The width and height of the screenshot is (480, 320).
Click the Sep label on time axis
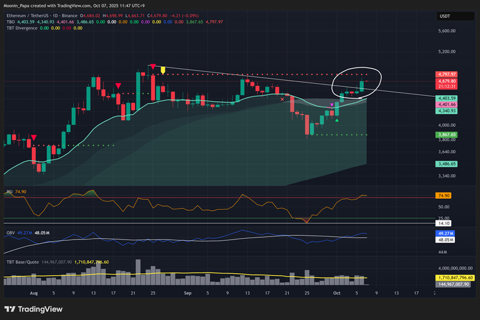pos(188,292)
